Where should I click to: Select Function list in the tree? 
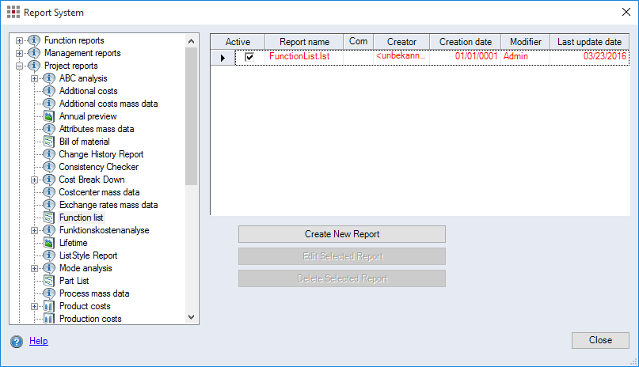81,218
